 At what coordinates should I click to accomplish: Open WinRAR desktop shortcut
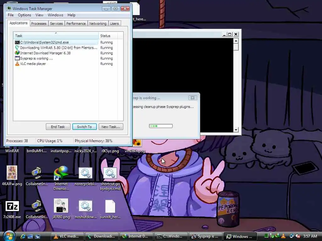tap(12, 151)
